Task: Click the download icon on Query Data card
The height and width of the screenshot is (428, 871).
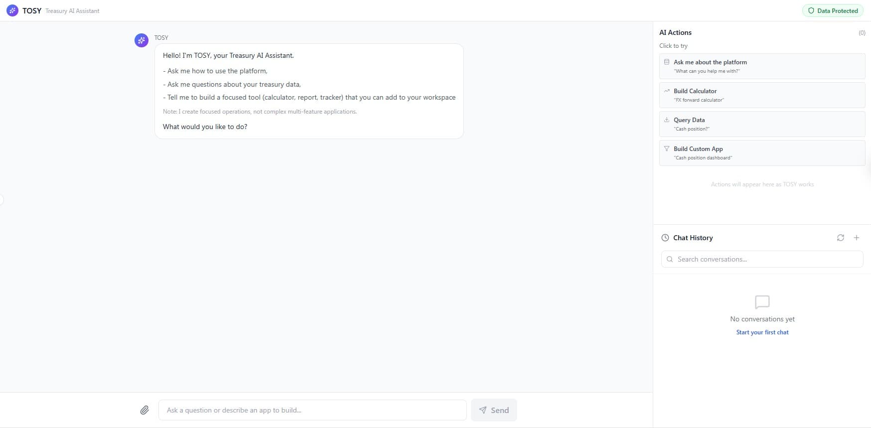Action: click(x=667, y=120)
